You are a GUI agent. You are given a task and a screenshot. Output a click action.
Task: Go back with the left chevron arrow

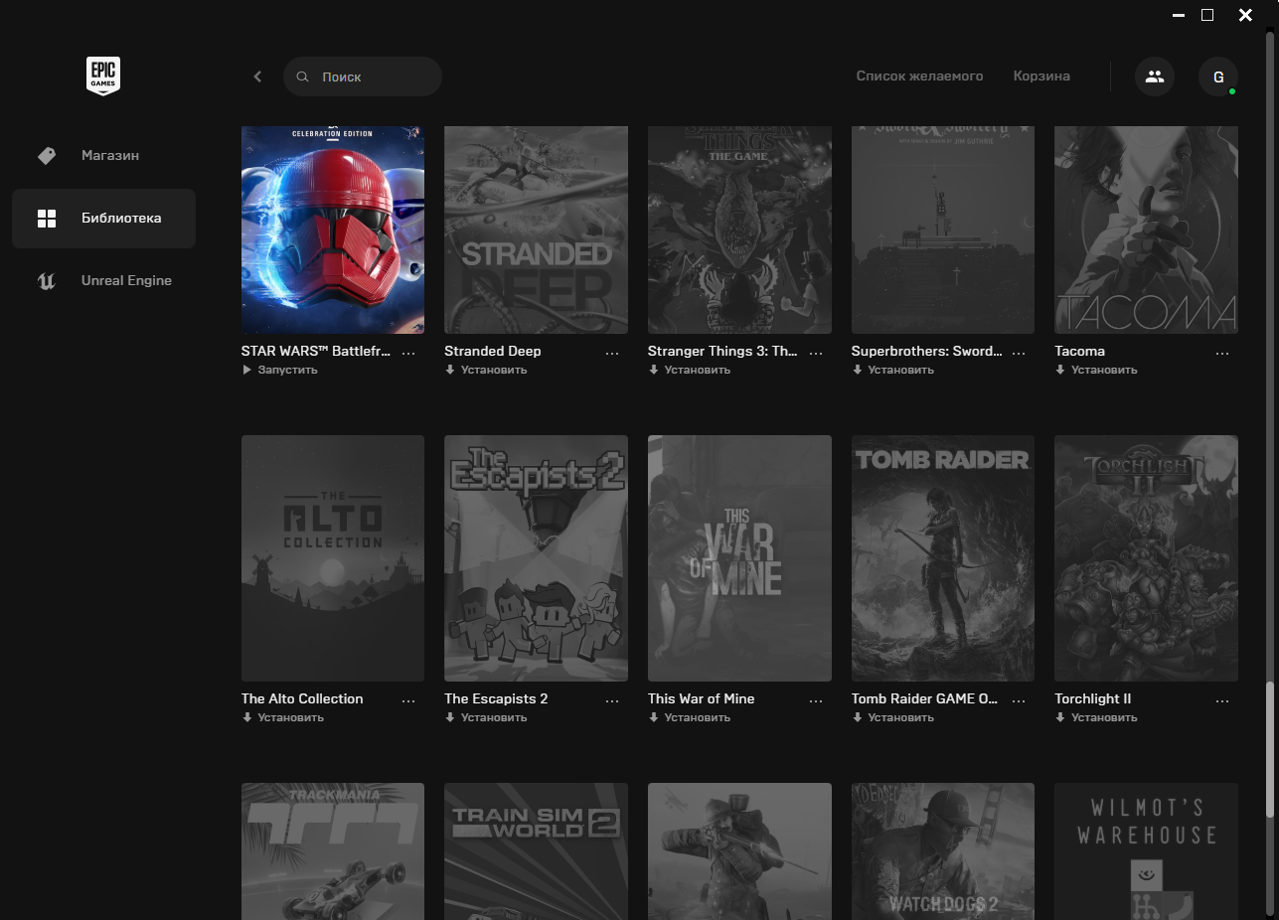point(257,77)
